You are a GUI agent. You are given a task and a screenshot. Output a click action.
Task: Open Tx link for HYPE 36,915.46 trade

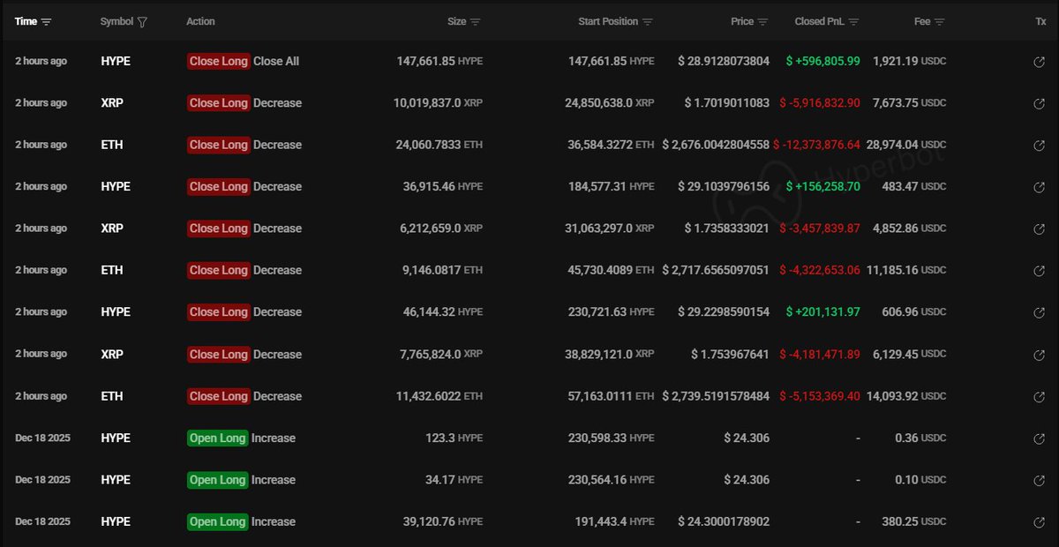tap(1039, 187)
